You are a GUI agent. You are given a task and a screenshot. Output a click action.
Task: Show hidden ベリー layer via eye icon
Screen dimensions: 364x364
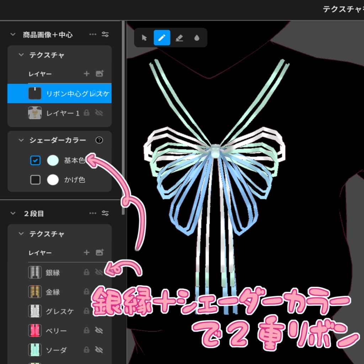99,330
